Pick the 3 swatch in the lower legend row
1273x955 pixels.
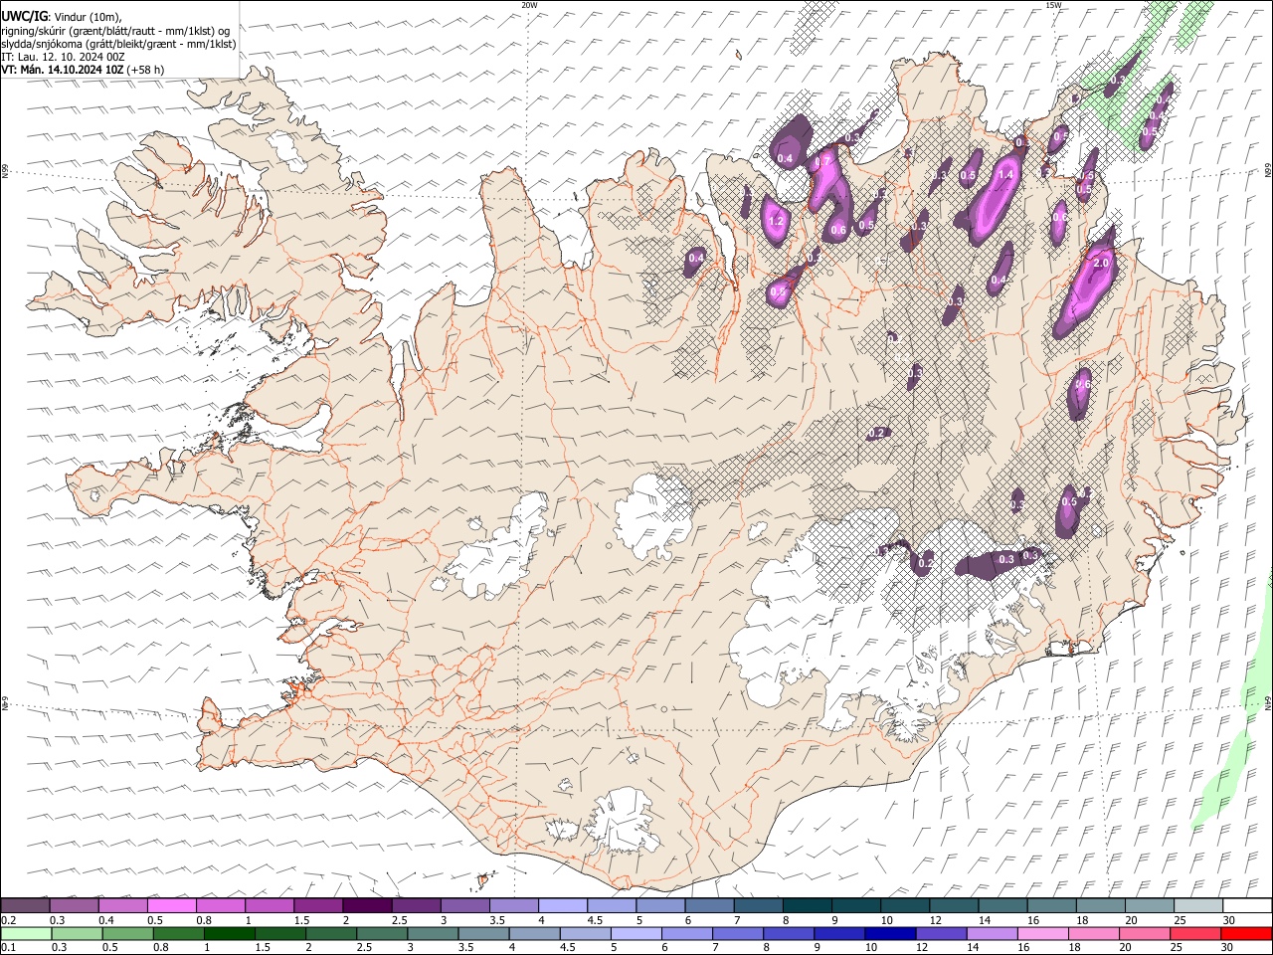pyautogui.click(x=432, y=933)
